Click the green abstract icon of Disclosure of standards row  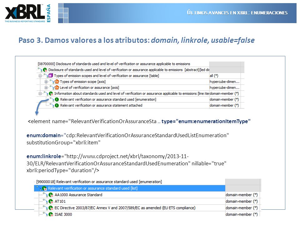pyautogui.click(x=45, y=70)
